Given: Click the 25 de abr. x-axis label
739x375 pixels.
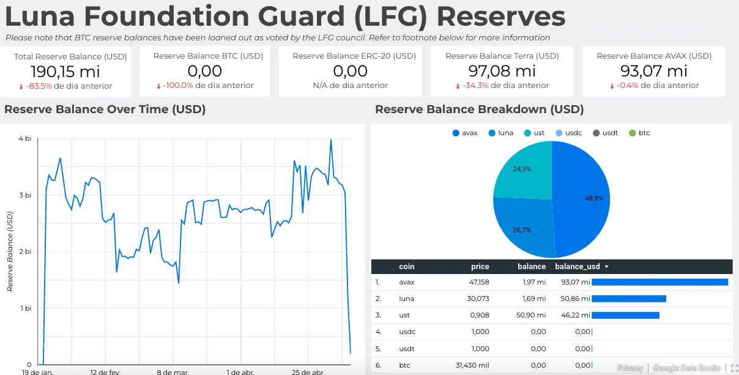Looking at the screenshot, I should [x=310, y=371].
